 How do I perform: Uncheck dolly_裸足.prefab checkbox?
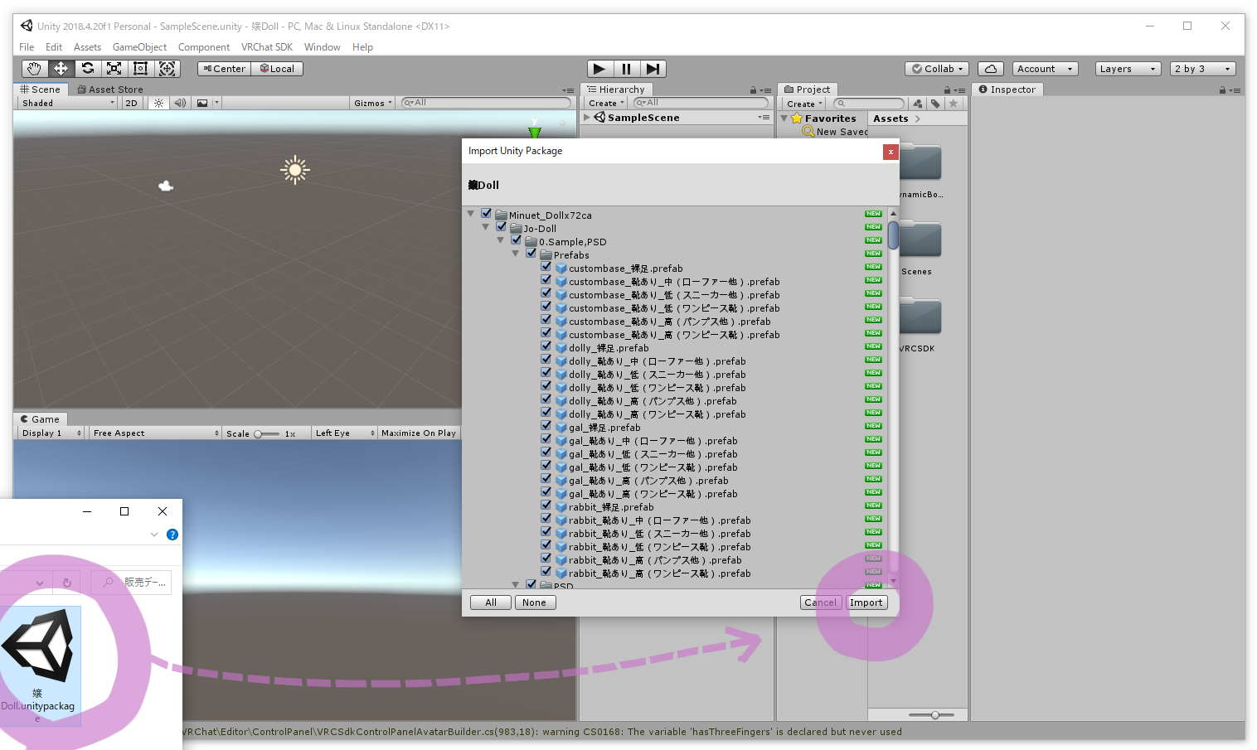tap(546, 346)
